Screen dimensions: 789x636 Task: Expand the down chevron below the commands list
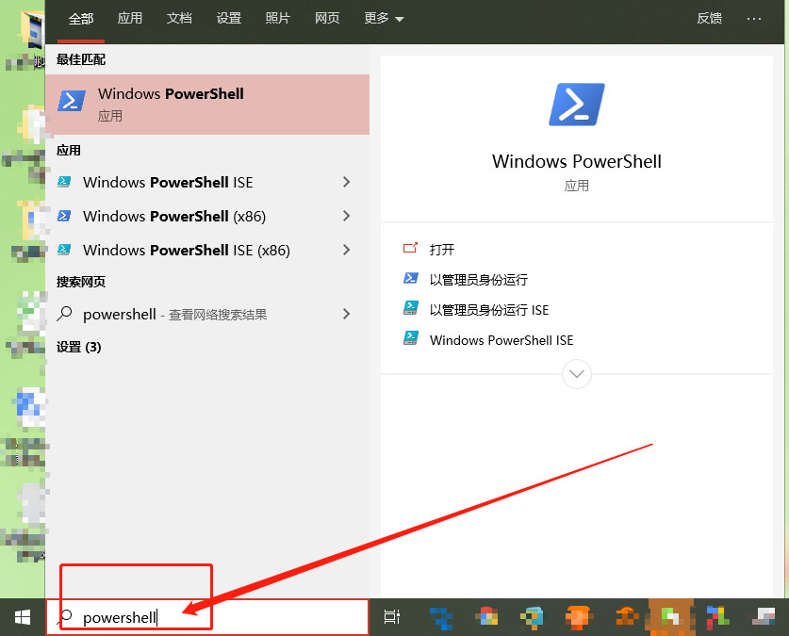(576, 374)
